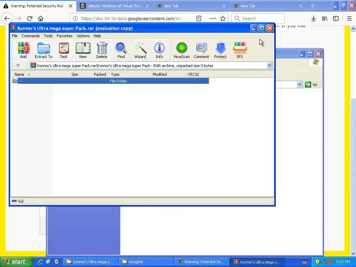
Task: Select the parent folder '..' row
Action: click(110, 81)
